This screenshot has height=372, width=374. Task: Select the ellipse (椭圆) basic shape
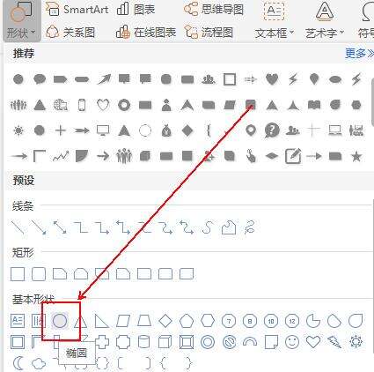pyautogui.click(x=60, y=321)
